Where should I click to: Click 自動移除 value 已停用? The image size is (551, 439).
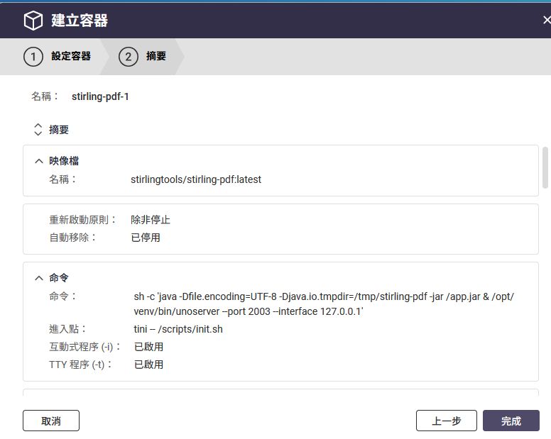pyautogui.click(x=146, y=238)
